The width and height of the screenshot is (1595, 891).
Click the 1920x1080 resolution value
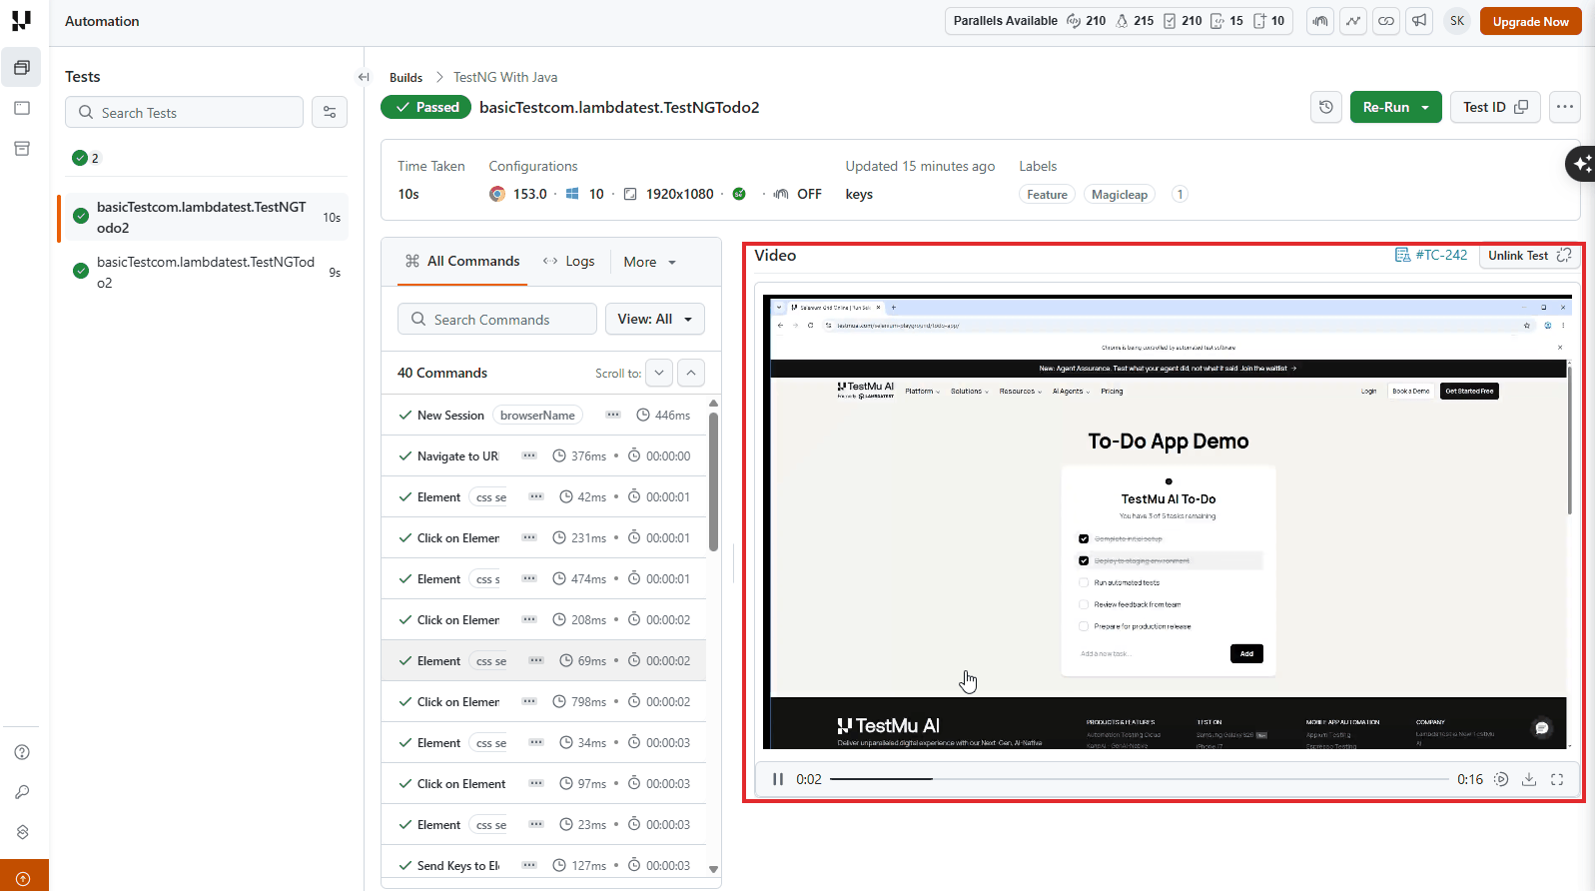tap(679, 194)
